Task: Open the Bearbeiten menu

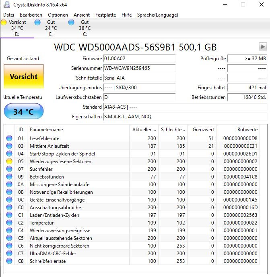Action: click(31, 15)
